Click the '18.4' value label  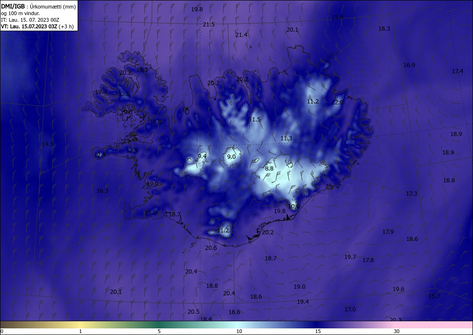(x=206, y=319)
